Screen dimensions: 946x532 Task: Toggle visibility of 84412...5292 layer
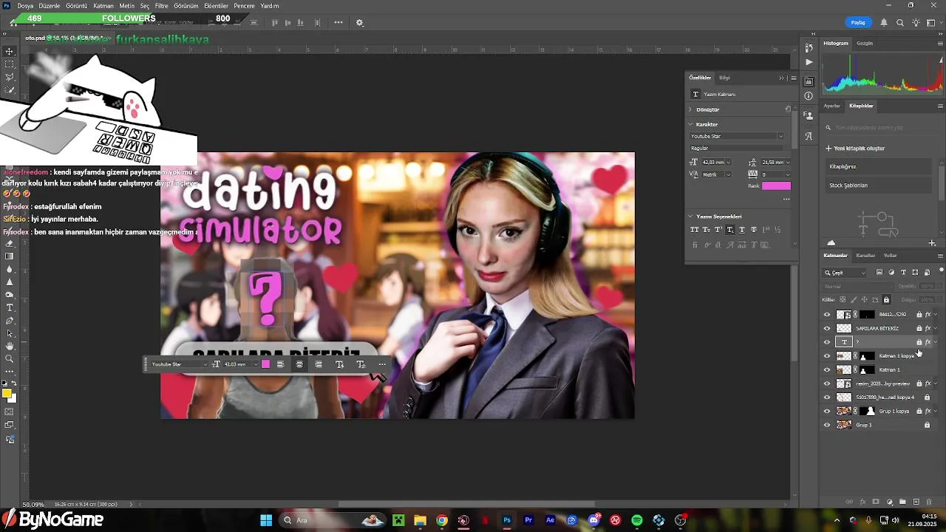pyautogui.click(x=827, y=315)
